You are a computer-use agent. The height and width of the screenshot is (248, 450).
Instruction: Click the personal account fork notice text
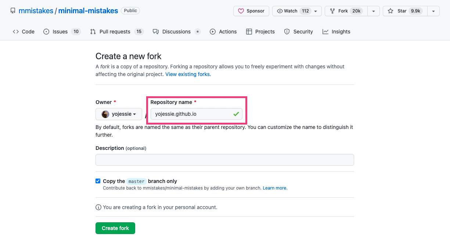point(160,207)
